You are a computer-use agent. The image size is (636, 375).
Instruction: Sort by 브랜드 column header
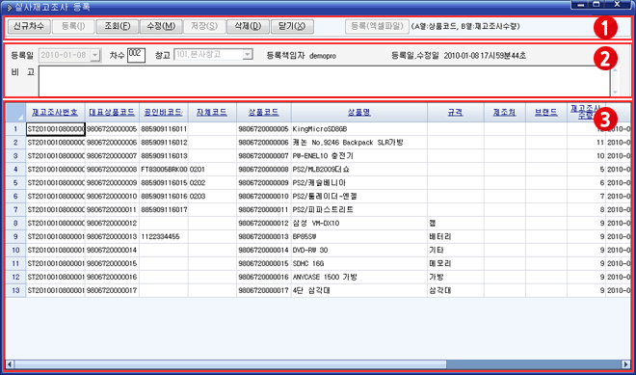click(x=546, y=113)
